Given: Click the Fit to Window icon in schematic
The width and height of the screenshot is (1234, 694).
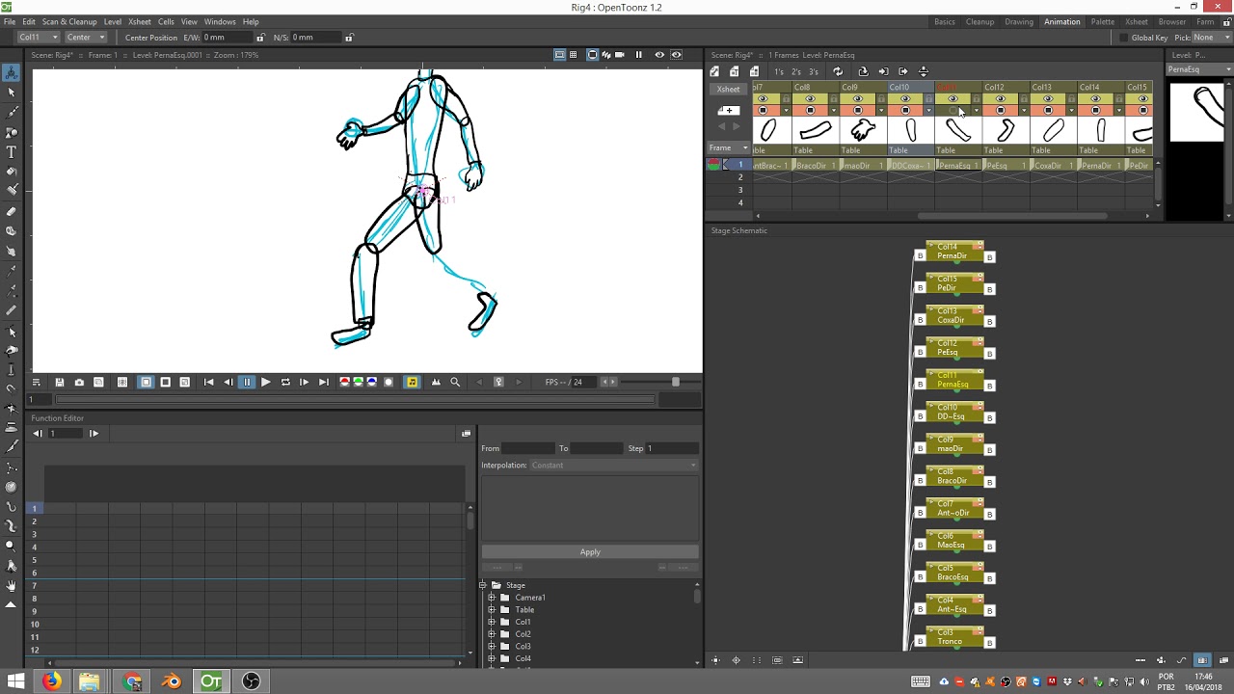Looking at the screenshot, I should pos(715,660).
